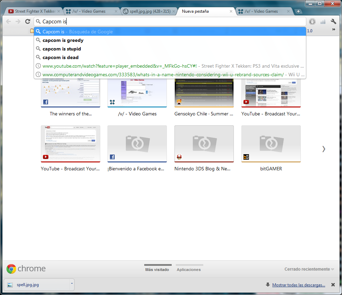Click the bar chart extension icon

323,21
